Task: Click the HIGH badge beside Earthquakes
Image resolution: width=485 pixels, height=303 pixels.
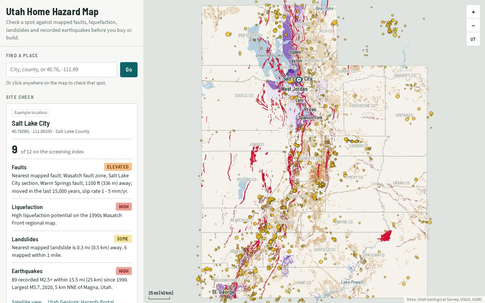Action: (124, 271)
